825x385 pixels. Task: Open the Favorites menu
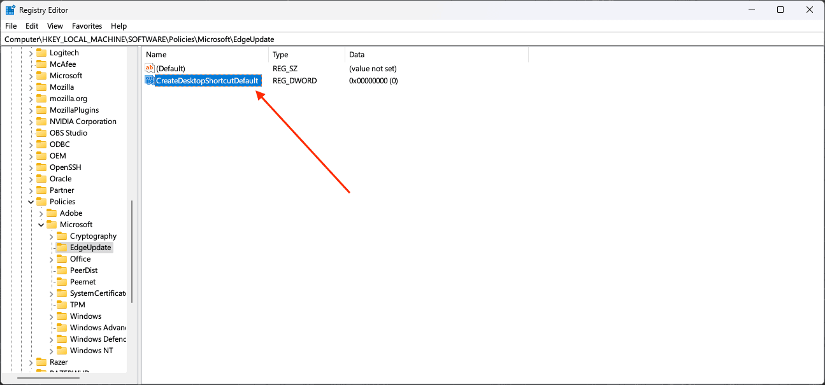[x=87, y=26]
